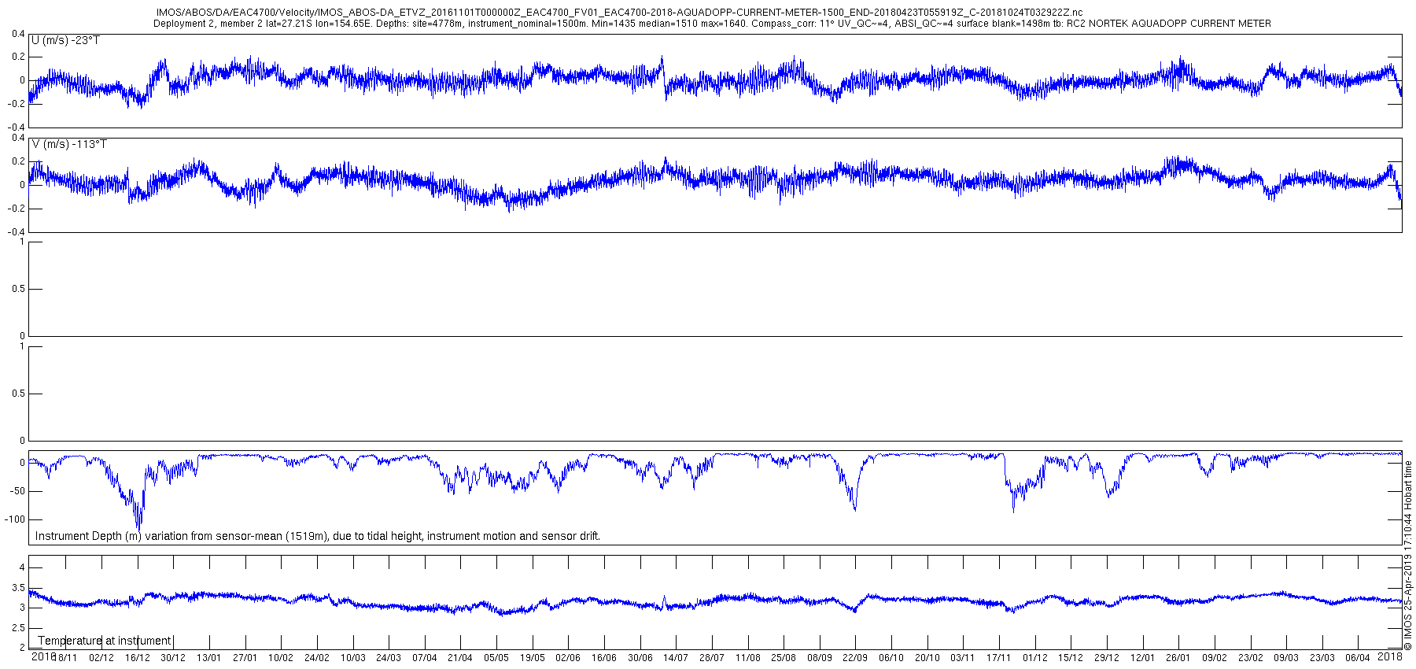Click the '20/10' date tick label
1416x669 pixels.
coord(927,657)
